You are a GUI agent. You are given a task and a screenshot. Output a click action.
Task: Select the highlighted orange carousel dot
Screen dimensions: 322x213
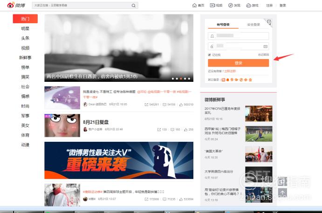pos(181,79)
